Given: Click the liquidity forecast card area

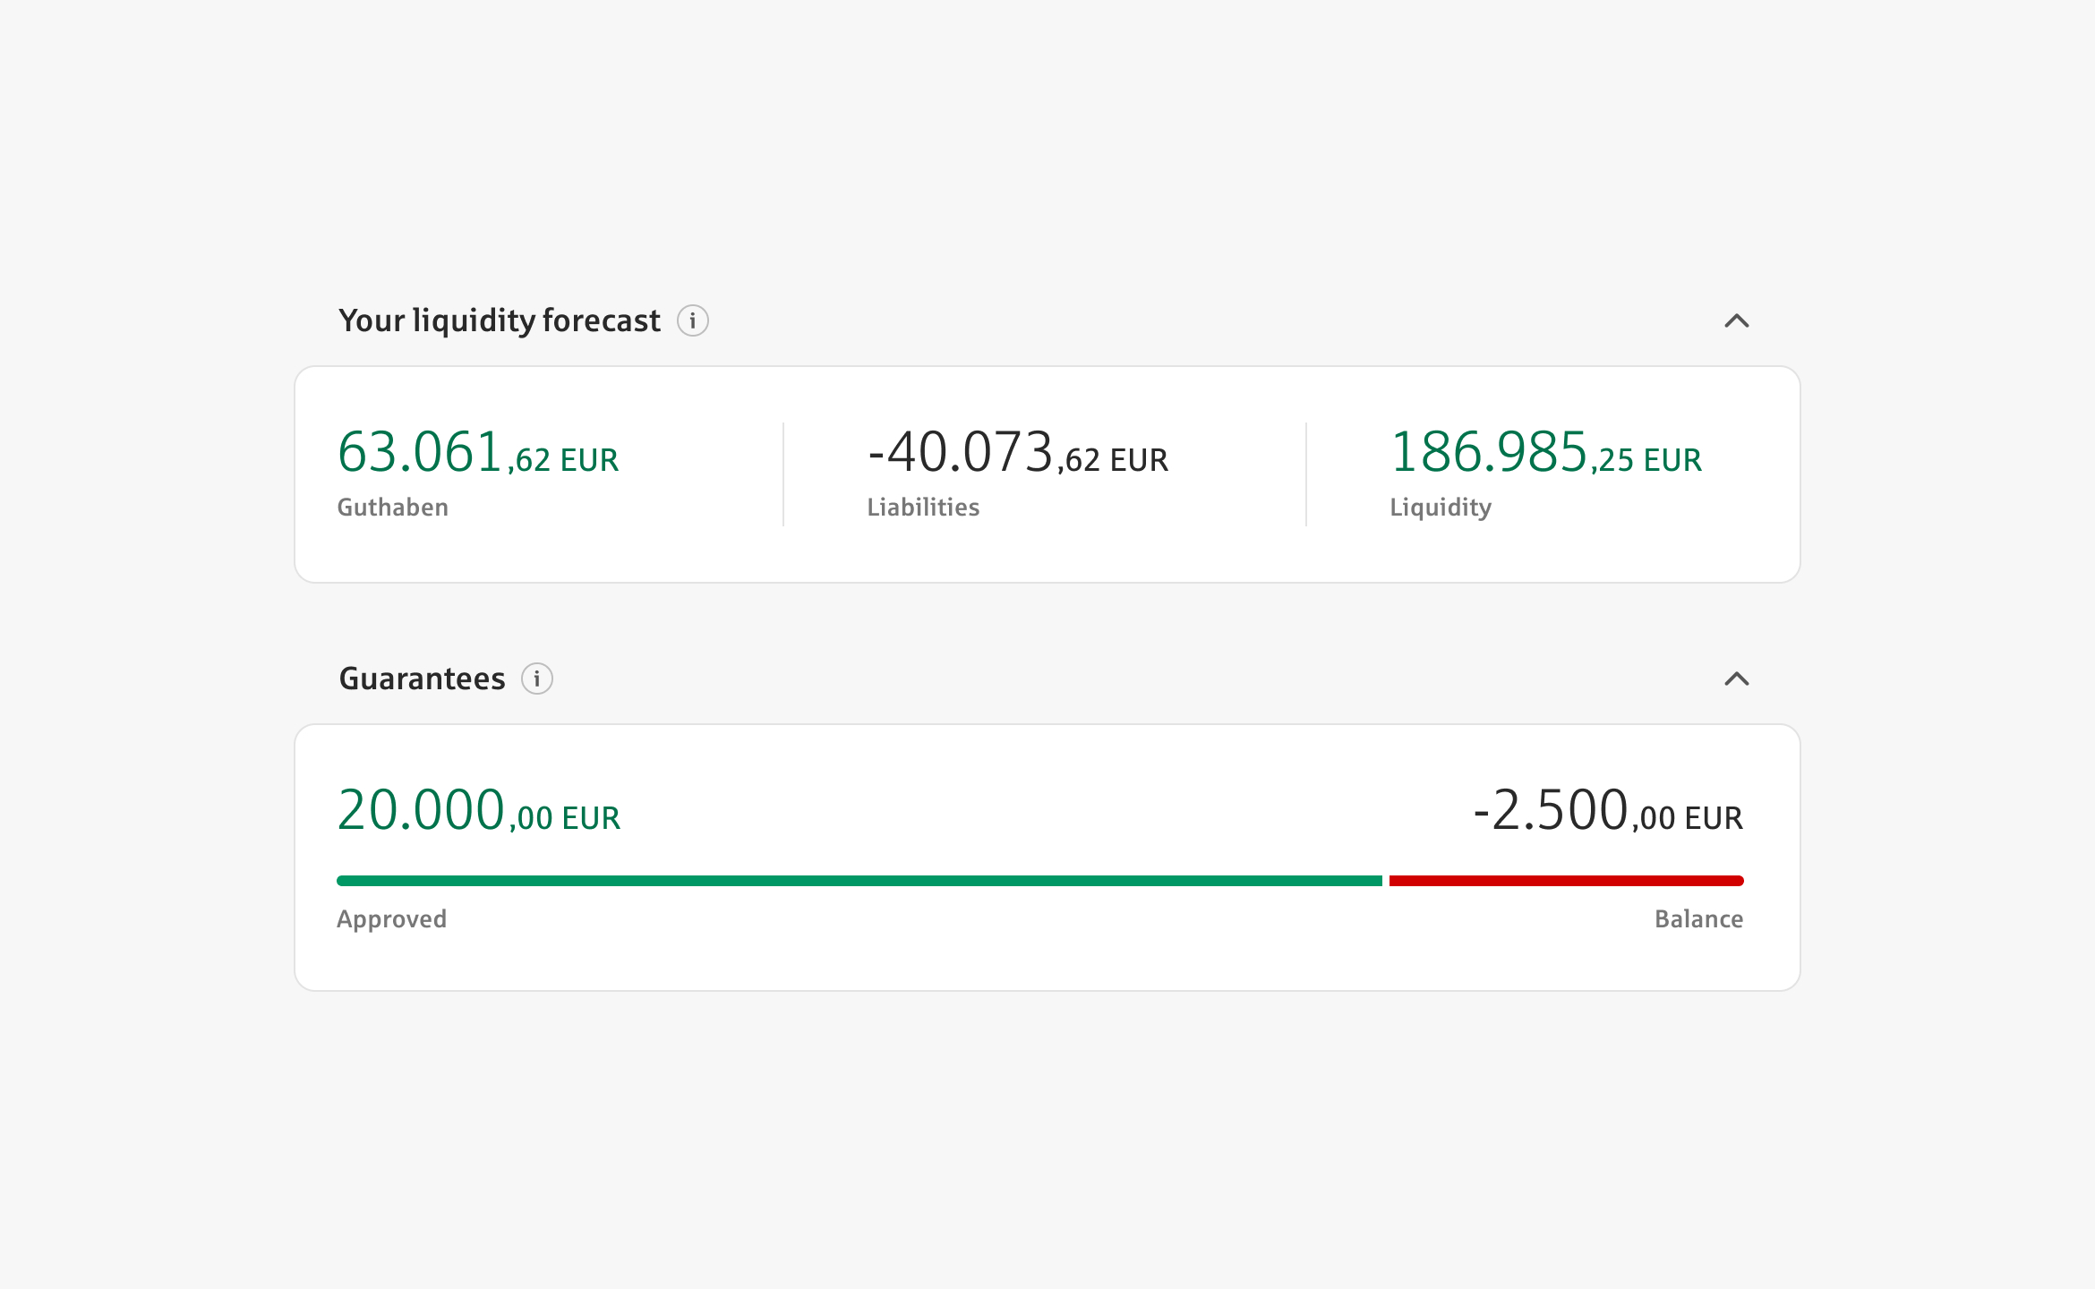Looking at the screenshot, I should pos(1047,555).
